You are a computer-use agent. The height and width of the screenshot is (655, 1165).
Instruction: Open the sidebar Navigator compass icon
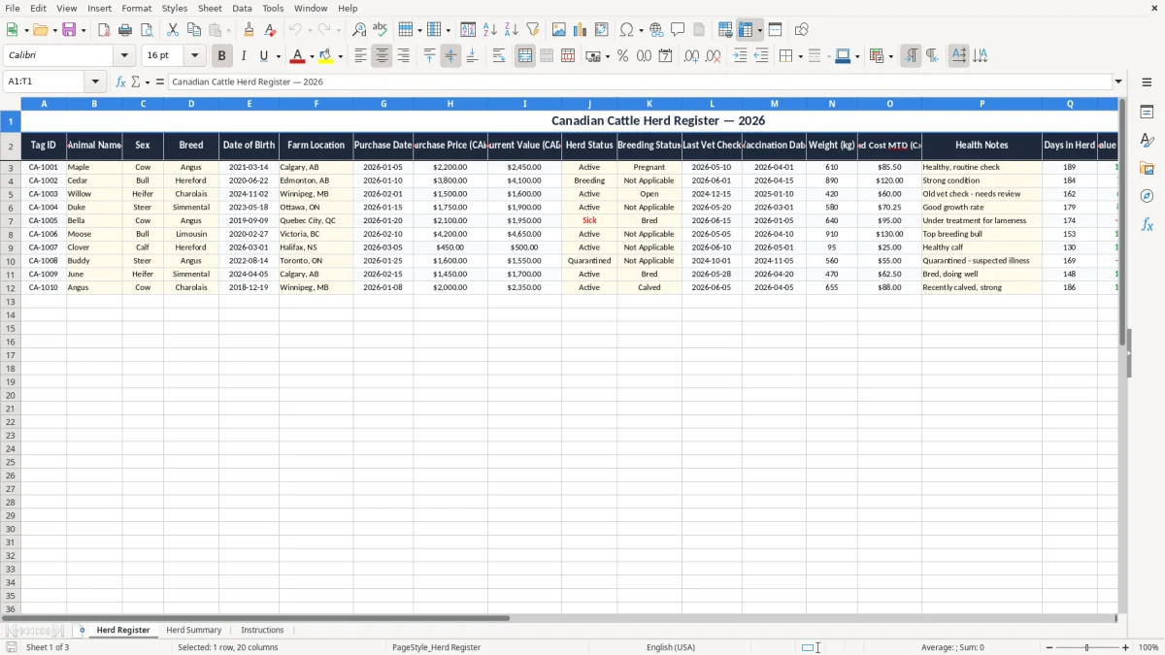point(1147,196)
